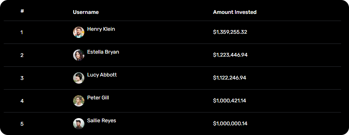Screen dimensions: 349x135
Task: Click rank number 1 in table
Action: (x=22, y=33)
